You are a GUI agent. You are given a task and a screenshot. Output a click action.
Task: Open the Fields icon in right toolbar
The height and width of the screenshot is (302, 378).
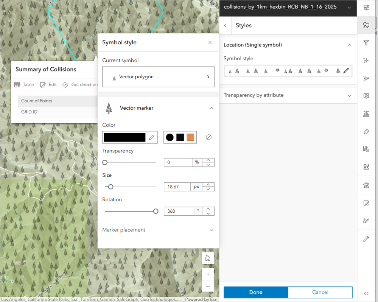pyautogui.click(x=366, y=114)
